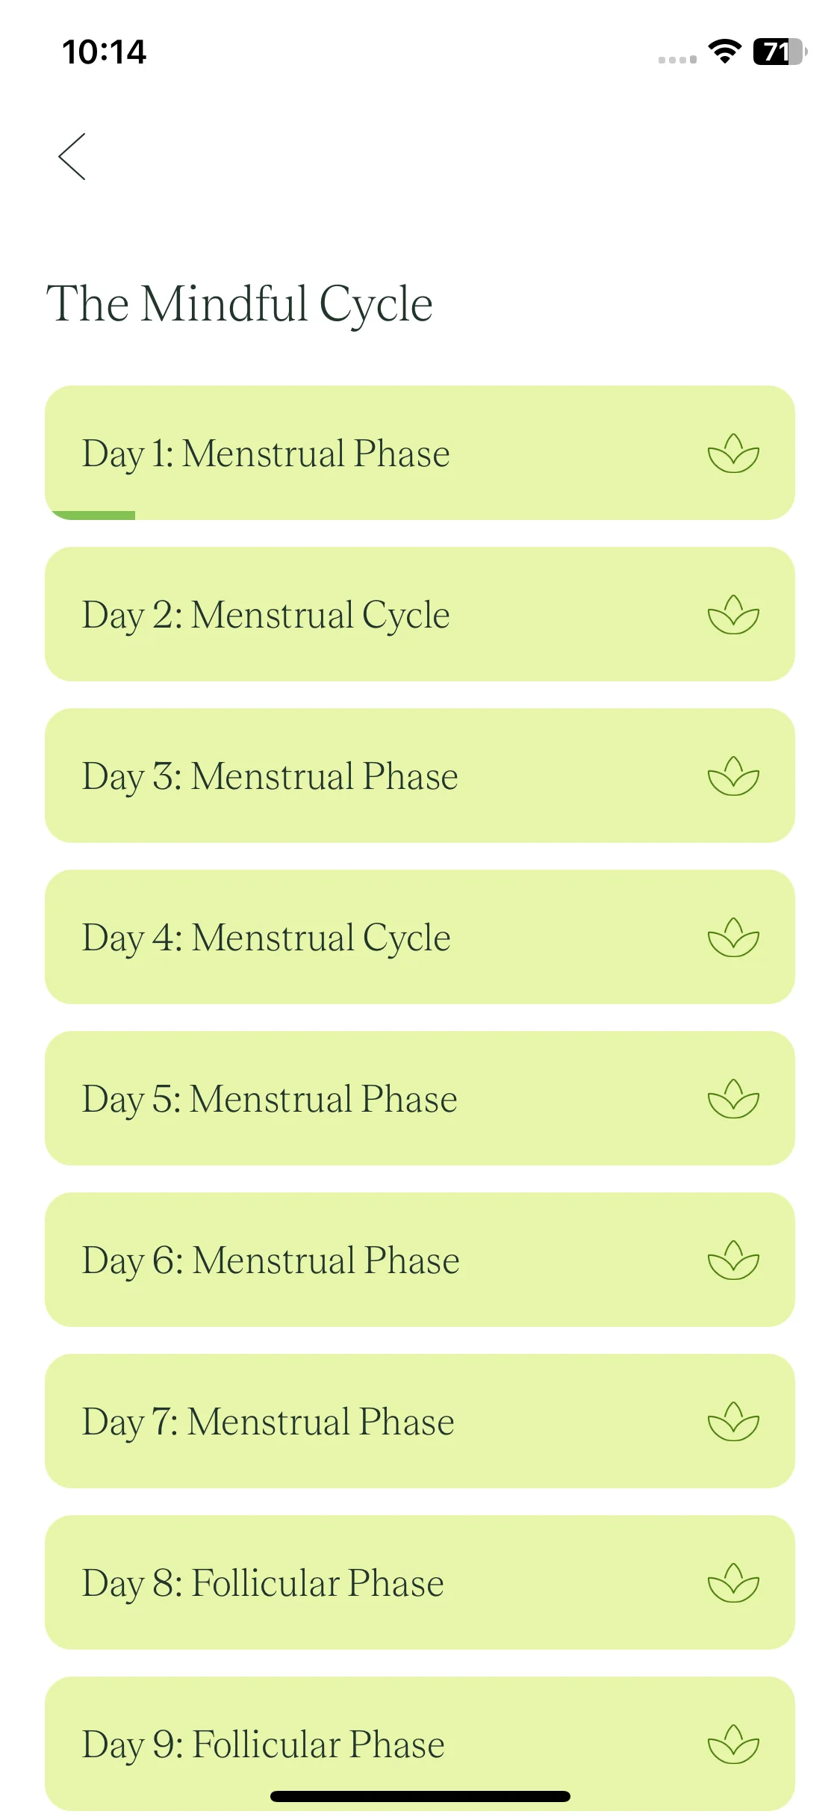Tap lotus icon on Day 2 row
The image size is (840, 1820).
pos(733,615)
